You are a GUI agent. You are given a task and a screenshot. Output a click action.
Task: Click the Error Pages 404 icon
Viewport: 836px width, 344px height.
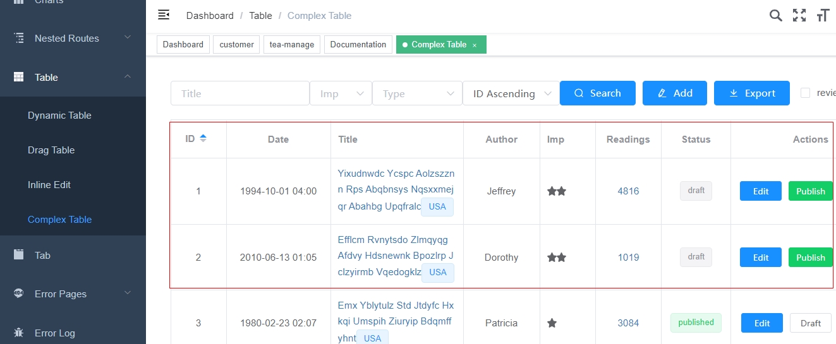click(x=19, y=294)
